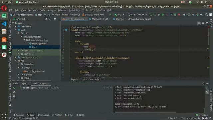Viewport: 213px width, 120px height.
Task: Switch editor to Split view mode
Action: [203, 23]
